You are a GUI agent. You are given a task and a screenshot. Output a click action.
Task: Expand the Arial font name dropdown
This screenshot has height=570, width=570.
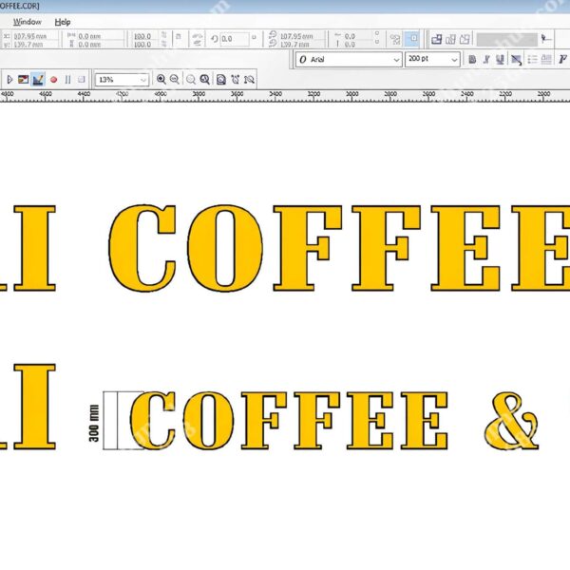pyautogui.click(x=396, y=60)
